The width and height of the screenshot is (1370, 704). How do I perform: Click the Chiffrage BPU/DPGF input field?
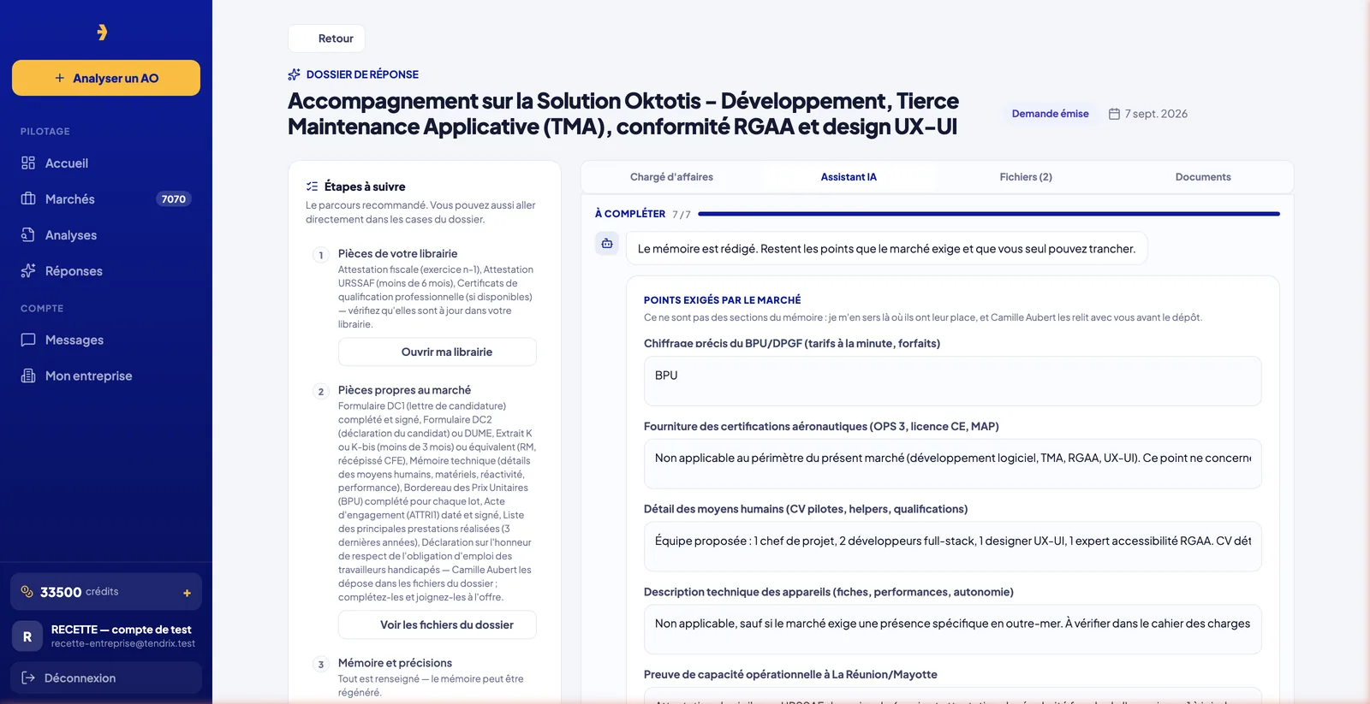tap(953, 381)
